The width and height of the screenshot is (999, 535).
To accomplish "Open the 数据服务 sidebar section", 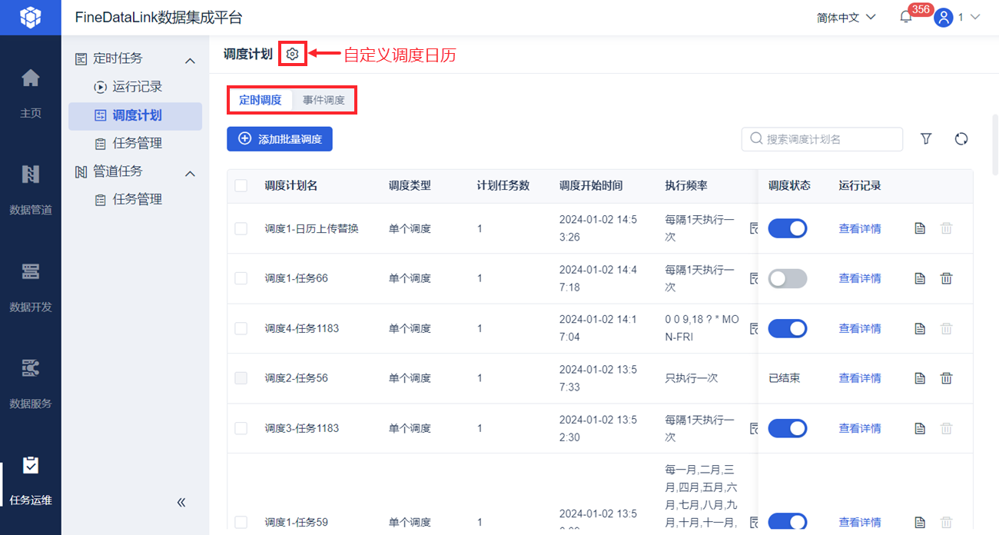I will [x=31, y=384].
